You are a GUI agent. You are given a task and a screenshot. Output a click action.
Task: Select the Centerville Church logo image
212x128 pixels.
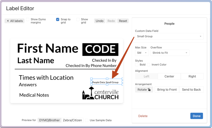(100, 93)
